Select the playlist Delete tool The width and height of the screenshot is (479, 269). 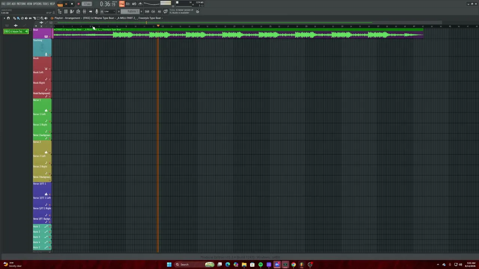point(22,18)
